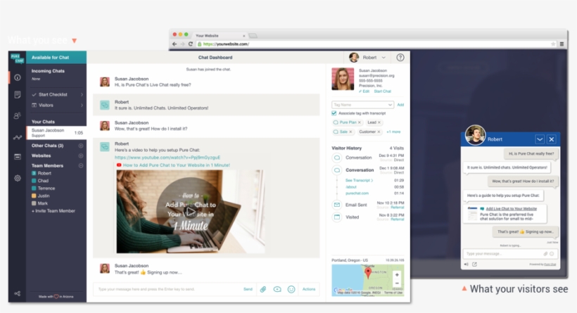This screenshot has width=577, height=313.
Task: Click the Start Chat link
Action: tap(382, 91)
